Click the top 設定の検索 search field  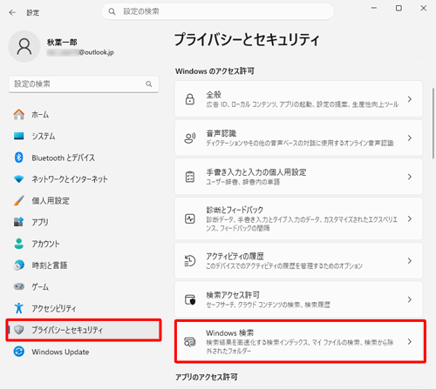(217, 11)
